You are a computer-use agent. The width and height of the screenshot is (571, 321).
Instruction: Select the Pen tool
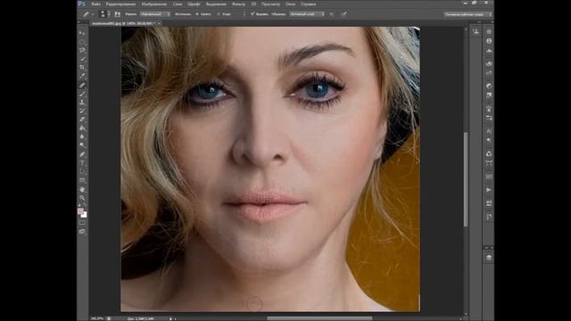(x=82, y=154)
